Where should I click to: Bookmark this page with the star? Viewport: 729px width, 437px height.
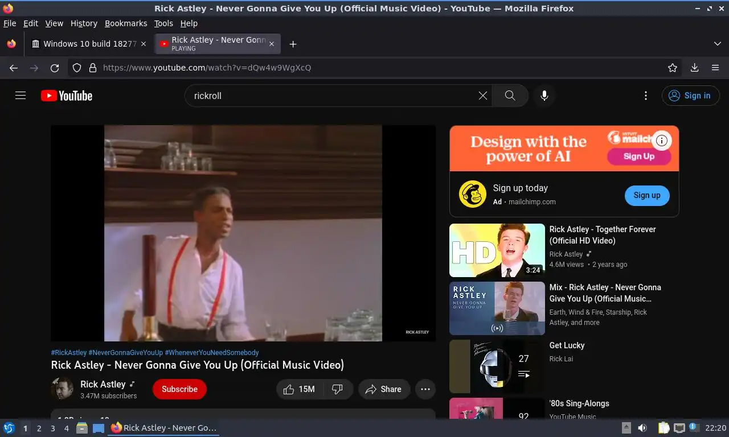point(673,68)
